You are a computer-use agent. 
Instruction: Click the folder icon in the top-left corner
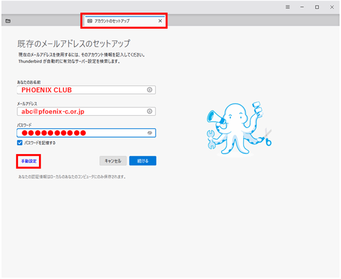tap(8, 21)
